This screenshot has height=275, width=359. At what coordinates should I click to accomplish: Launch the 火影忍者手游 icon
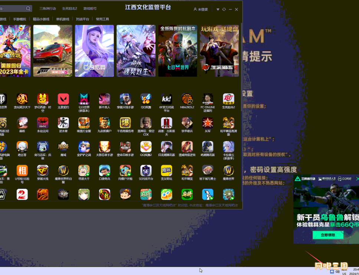[105, 147]
